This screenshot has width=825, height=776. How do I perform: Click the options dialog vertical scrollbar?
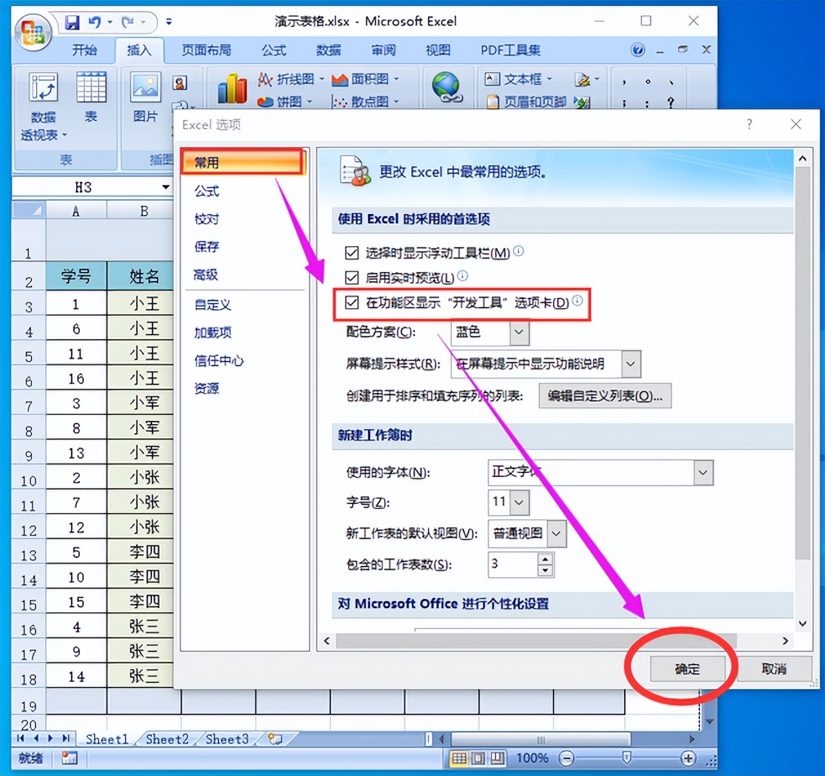pos(802,364)
